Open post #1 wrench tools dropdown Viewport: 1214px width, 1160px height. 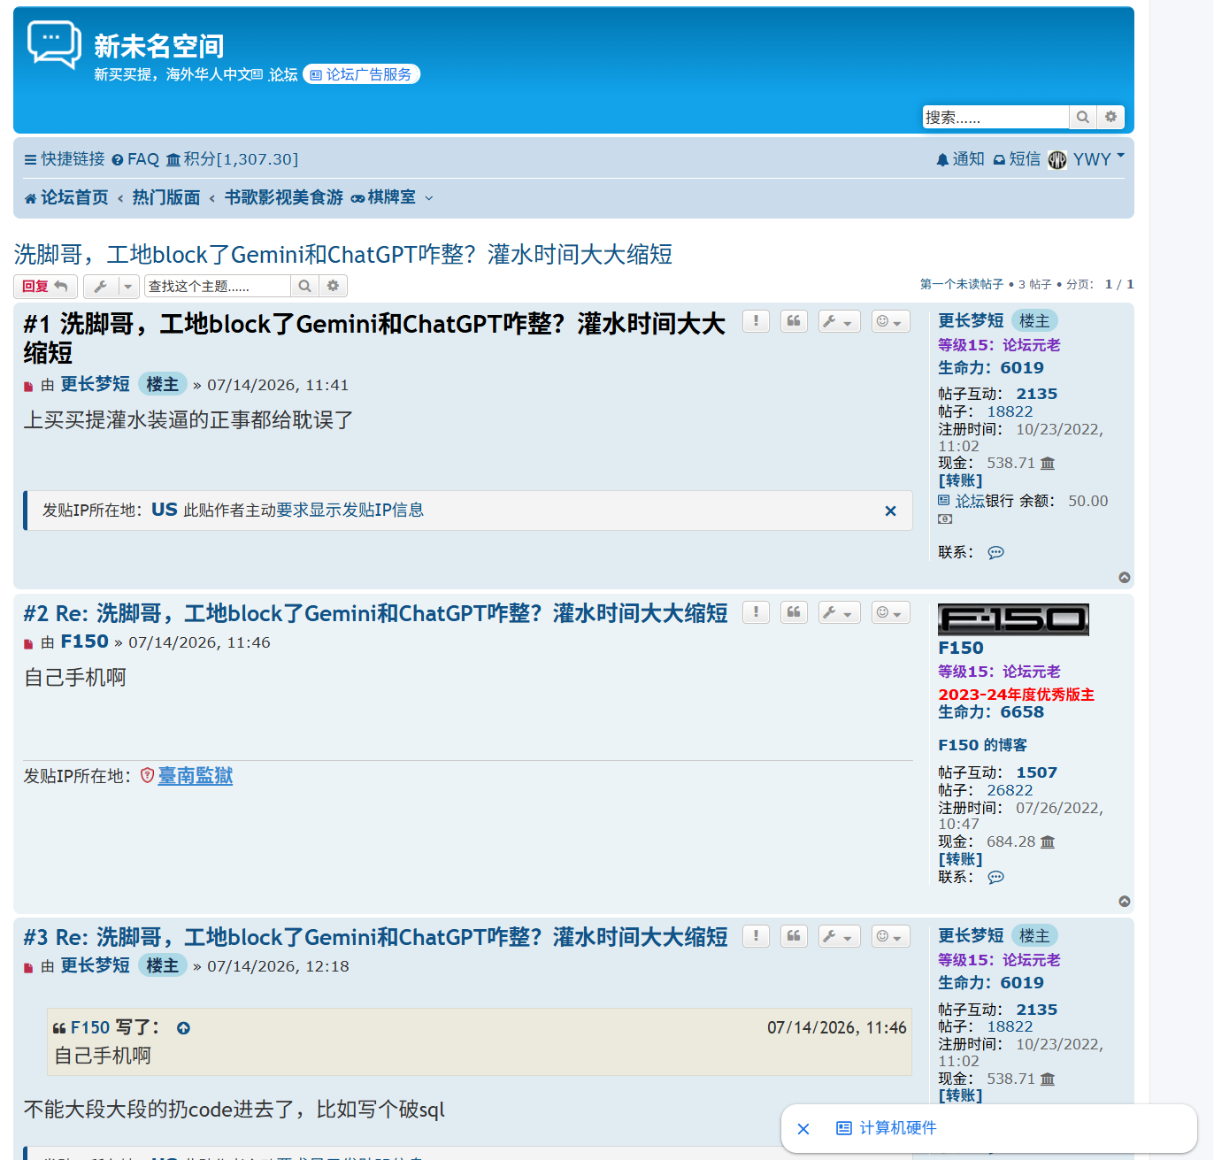click(840, 321)
